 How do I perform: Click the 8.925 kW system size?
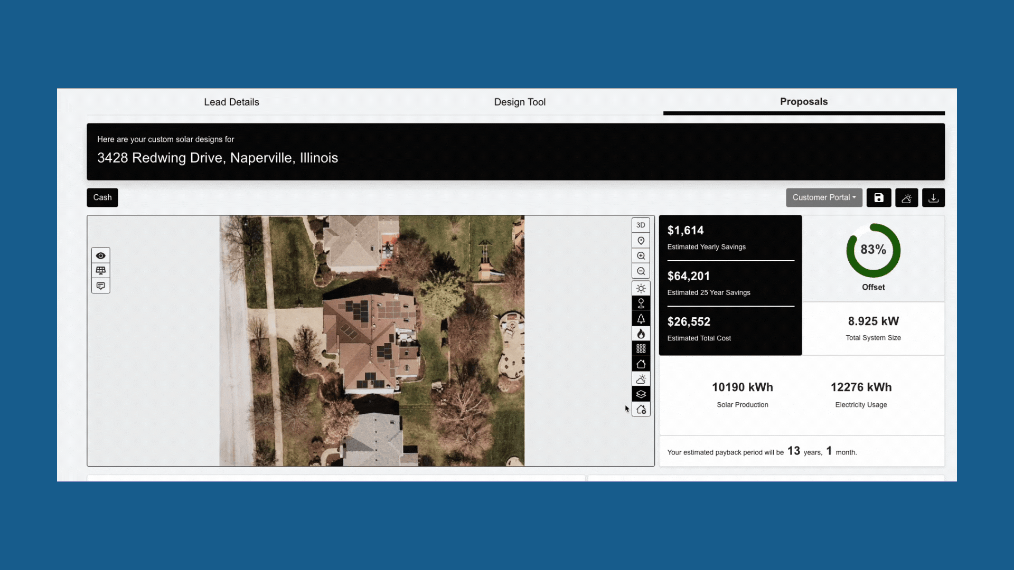tap(874, 321)
